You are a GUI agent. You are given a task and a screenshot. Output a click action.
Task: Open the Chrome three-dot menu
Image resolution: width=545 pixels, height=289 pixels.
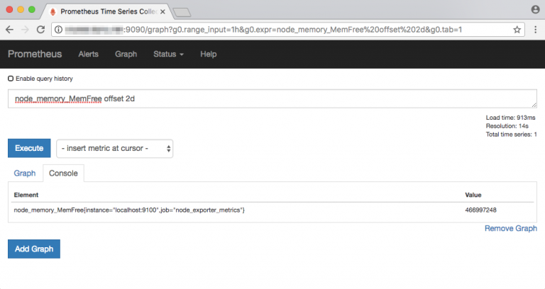click(535, 29)
